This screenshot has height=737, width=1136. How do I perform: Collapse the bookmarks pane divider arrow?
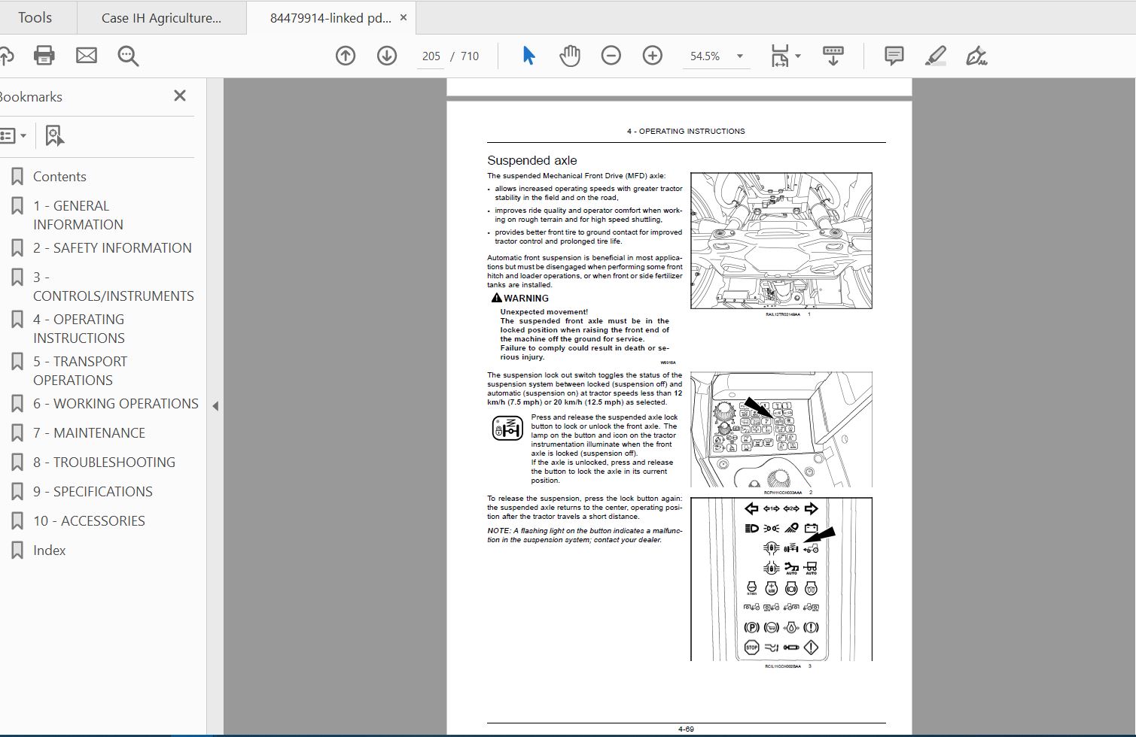coord(215,406)
